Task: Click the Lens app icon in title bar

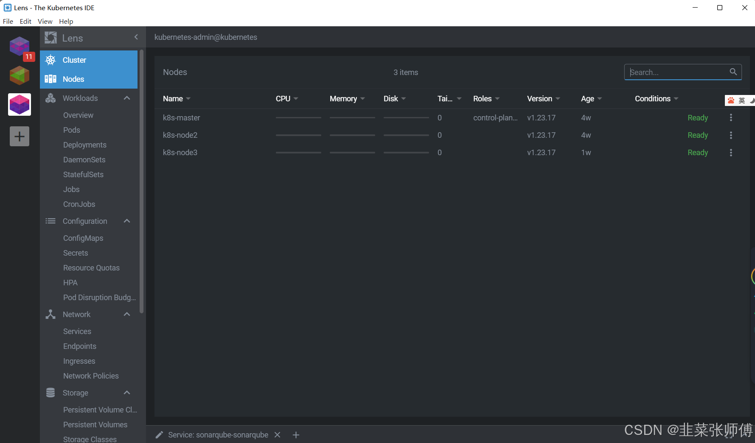Action: tap(7, 8)
